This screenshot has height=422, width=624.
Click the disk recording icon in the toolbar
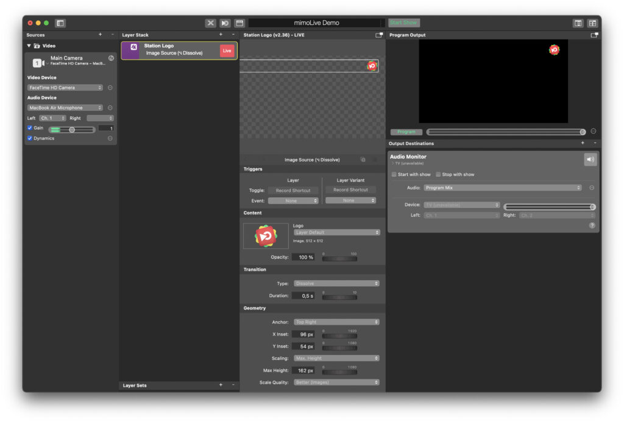[x=239, y=23]
